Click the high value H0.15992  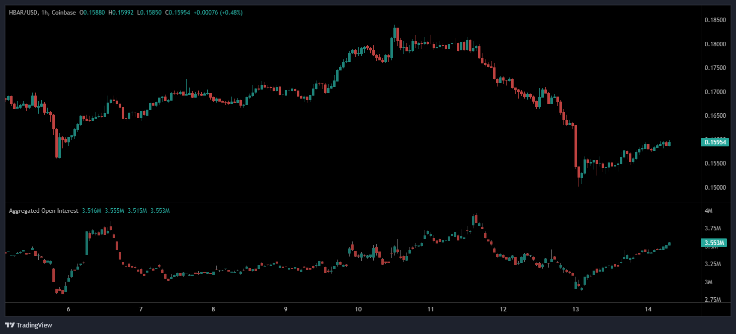pos(120,13)
